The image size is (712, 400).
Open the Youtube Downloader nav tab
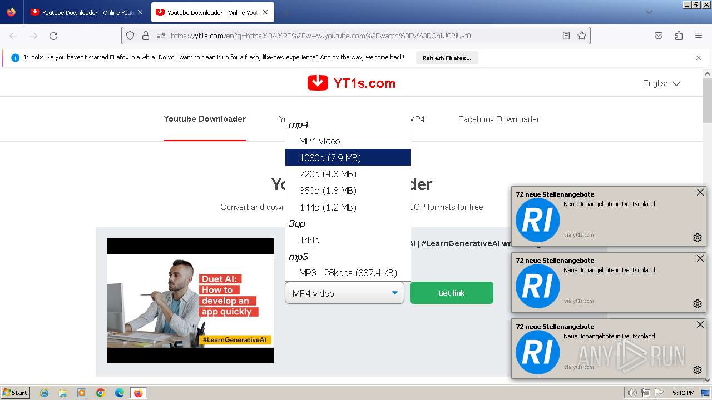point(205,119)
